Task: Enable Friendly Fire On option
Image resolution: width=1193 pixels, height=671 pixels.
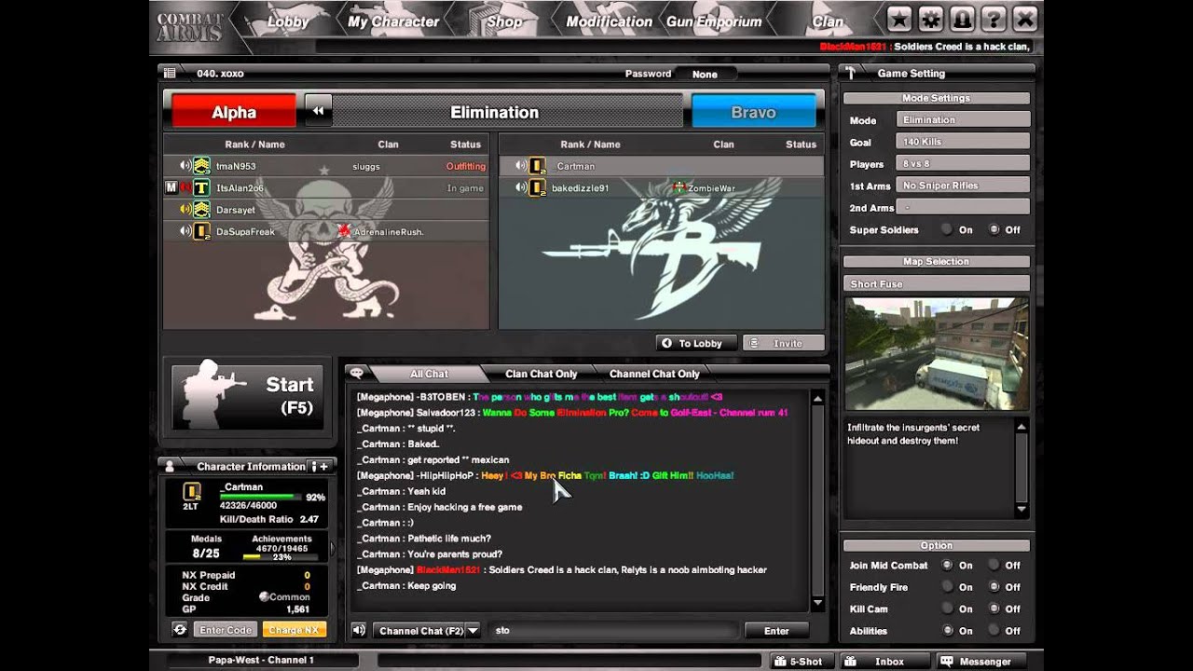Action: coord(947,587)
